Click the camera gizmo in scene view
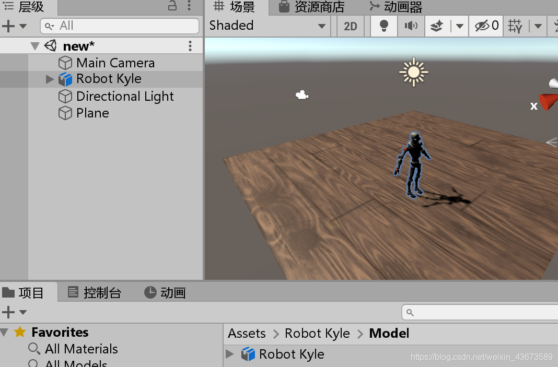The image size is (558, 367). click(x=302, y=95)
